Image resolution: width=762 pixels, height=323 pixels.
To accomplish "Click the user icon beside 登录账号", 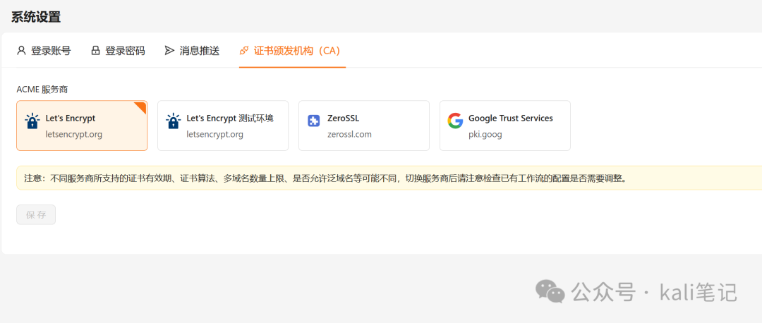I will click(21, 51).
